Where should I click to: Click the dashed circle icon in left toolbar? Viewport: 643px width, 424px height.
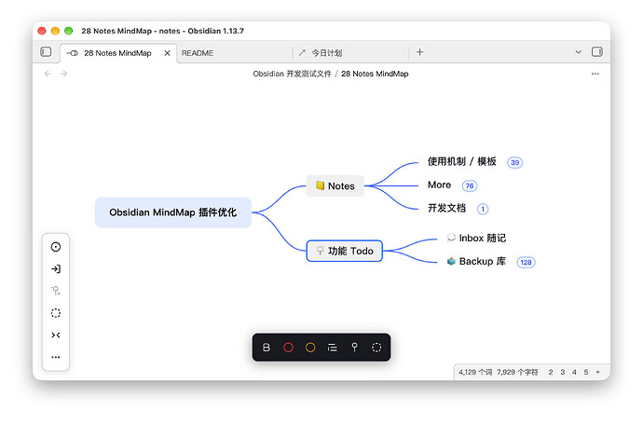pyautogui.click(x=56, y=313)
